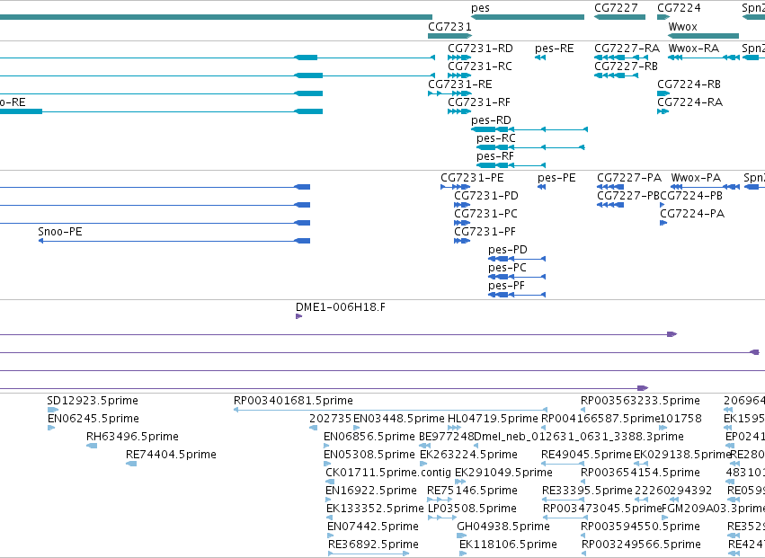Click the EN06245.5prime EST
The image size is (765, 558).
51,428
